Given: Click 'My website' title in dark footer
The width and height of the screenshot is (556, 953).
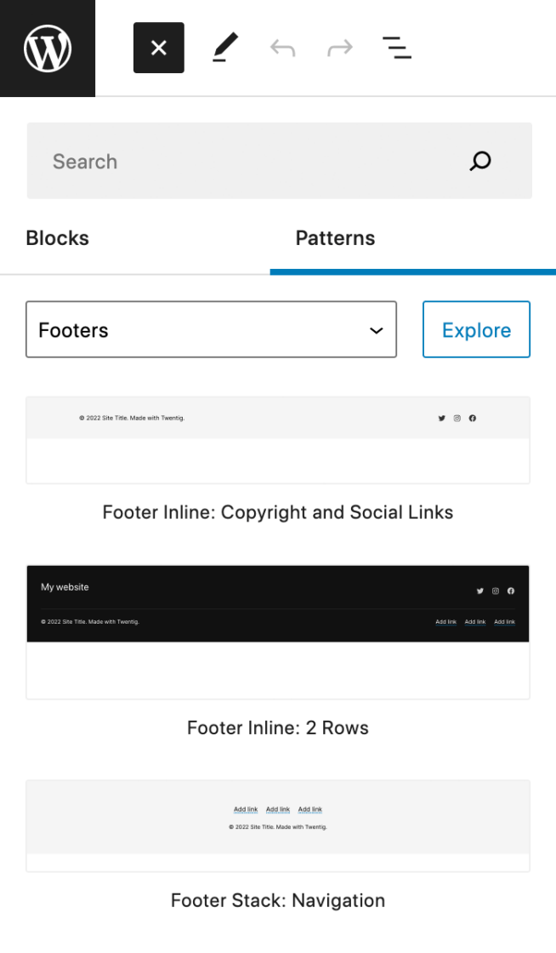Looking at the screenshot, I should pos(65,587).
